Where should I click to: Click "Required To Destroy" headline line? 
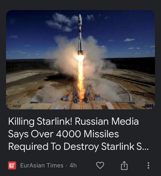click(53, 147)
